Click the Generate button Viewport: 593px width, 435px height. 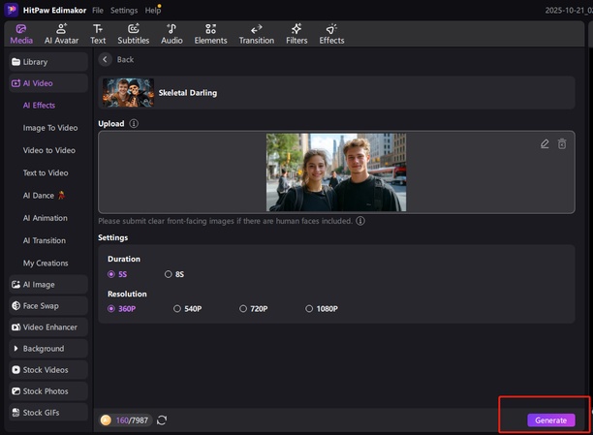point(550,420)
